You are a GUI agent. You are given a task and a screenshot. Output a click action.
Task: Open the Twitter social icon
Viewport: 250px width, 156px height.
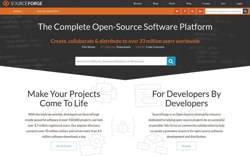(177, 11)
